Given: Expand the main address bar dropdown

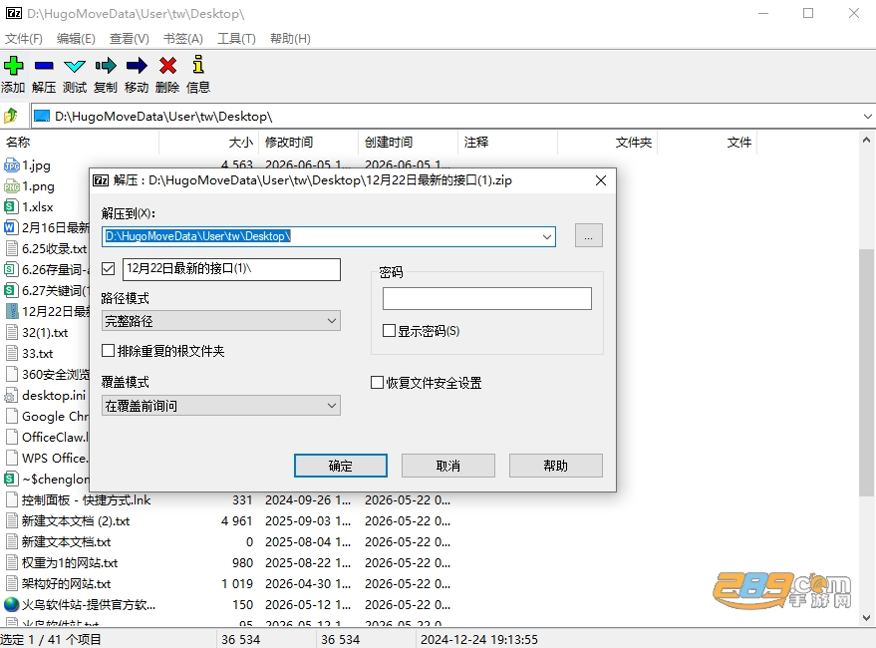Looking at the screenshot, I should click(868, 117).
